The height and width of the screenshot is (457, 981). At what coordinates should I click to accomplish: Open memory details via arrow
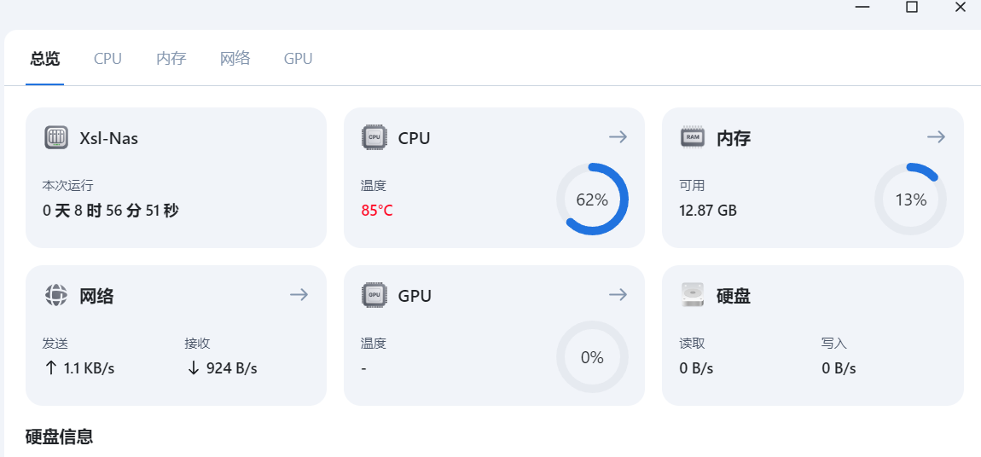click(x=936, y=136)
